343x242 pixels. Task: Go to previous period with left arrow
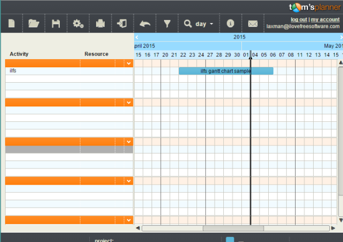137,37
